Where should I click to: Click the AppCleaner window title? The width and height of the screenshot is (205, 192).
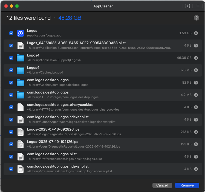[103, 6]
